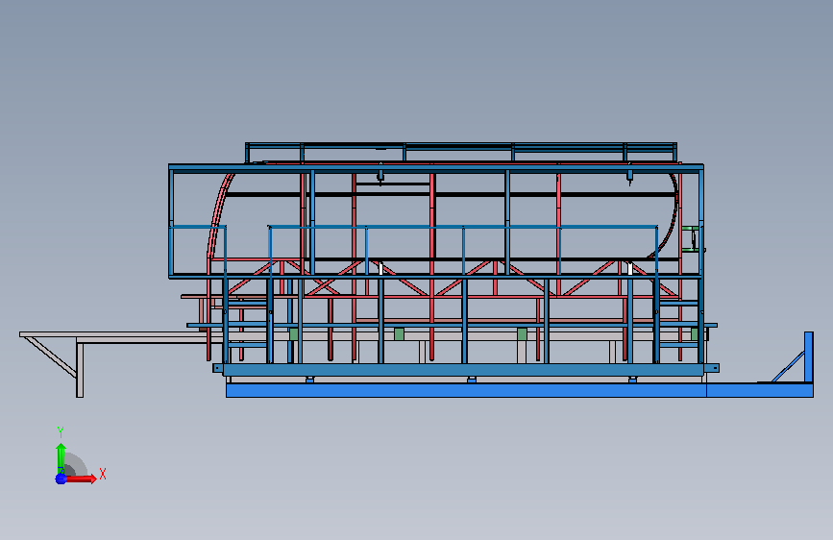Select the red curved arch on left of frame
833x540 pixels.
217,212
